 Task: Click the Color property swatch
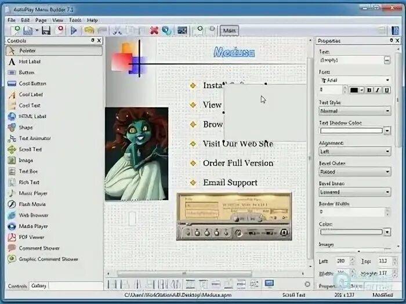[351, 232]
